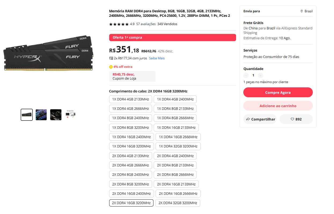Click the five-star rating icons
Screen dimensions: 334x214
[119, 24]
